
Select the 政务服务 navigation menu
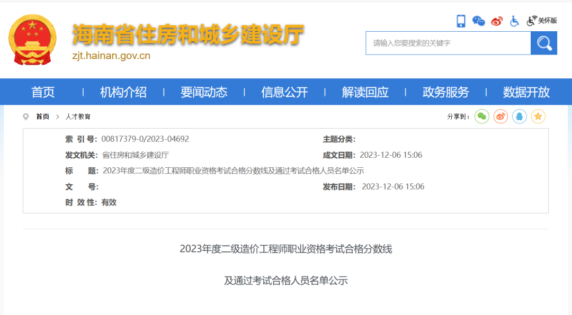click(445, 92)
